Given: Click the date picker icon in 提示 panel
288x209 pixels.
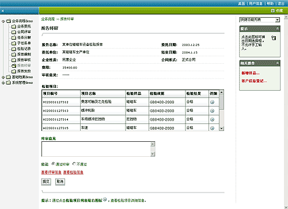Looking at the screenshot, I should [x=274, y=38].
